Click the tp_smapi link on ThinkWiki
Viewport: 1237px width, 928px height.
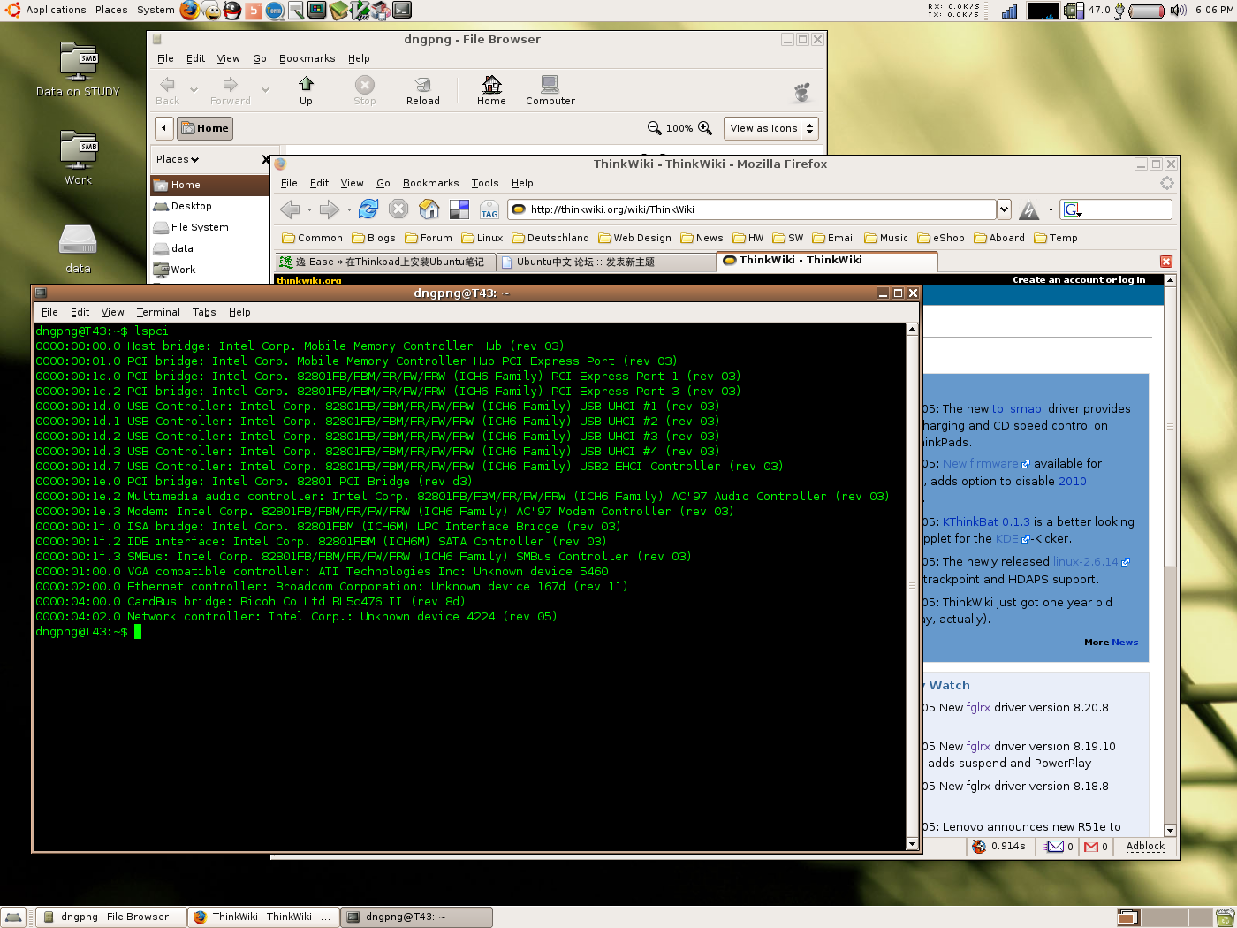point(1018,409)
